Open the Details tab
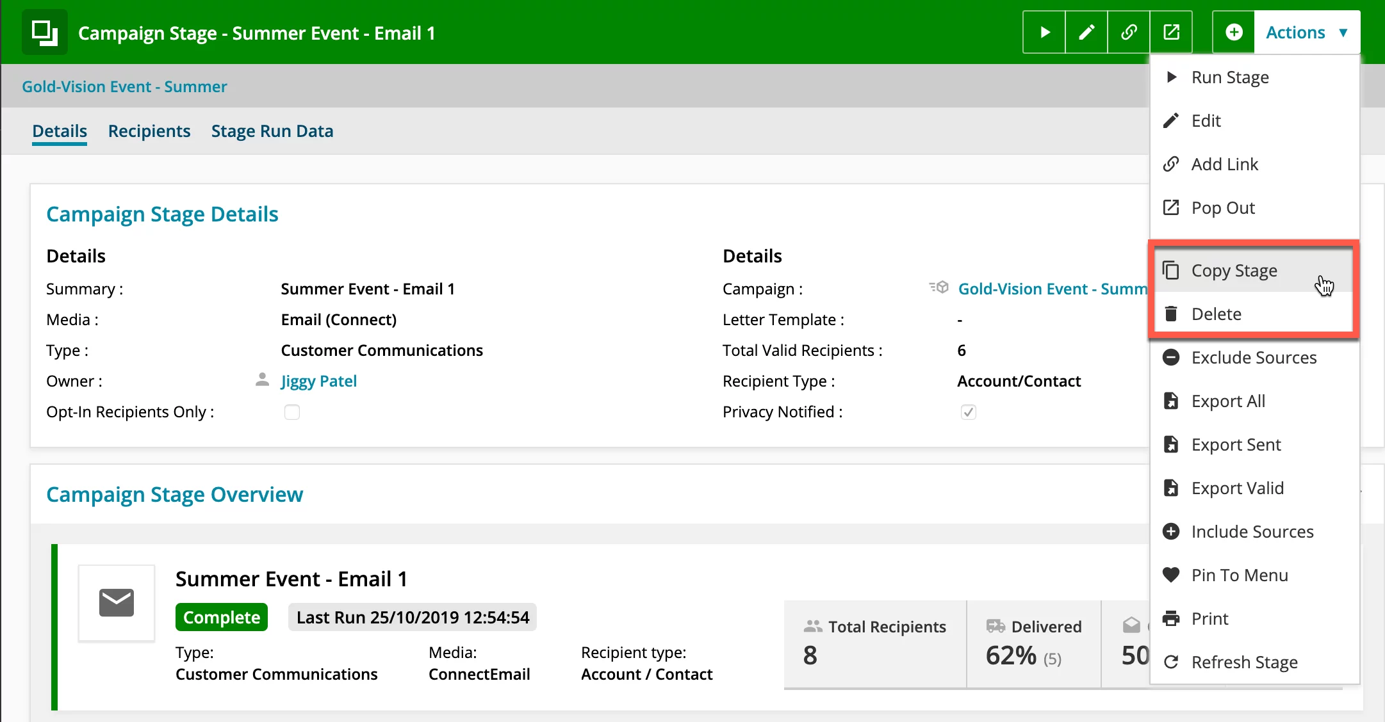The image size is (1385, 722). [x=60, y=131]
